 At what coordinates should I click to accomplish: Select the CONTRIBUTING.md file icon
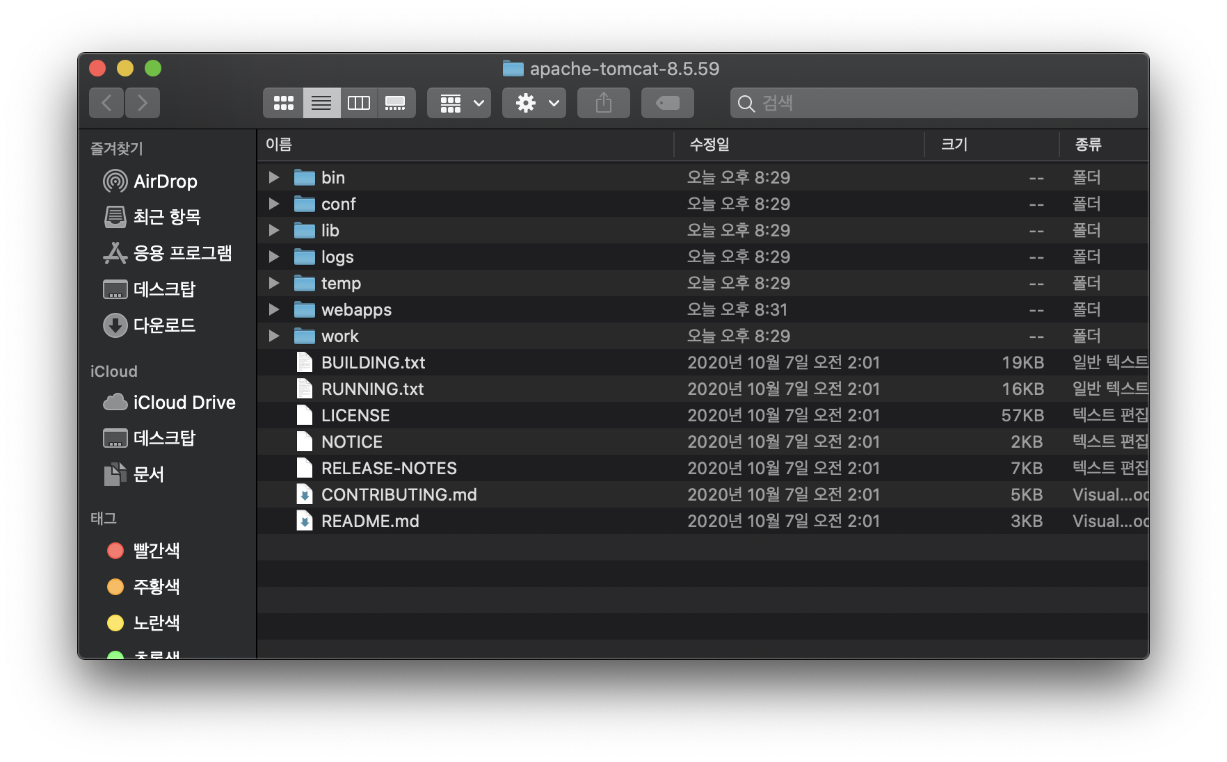(305, 494)
